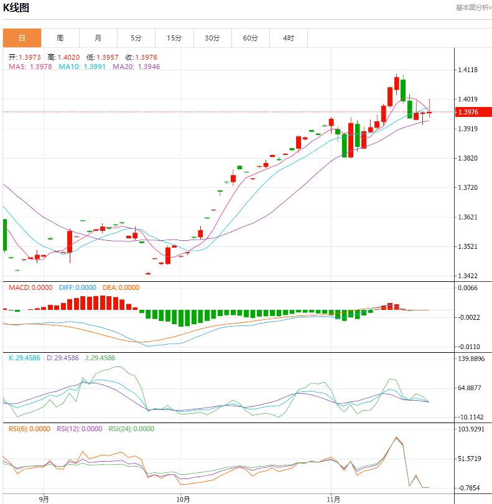Click the 1.4019 price axis label

[468, 99]
